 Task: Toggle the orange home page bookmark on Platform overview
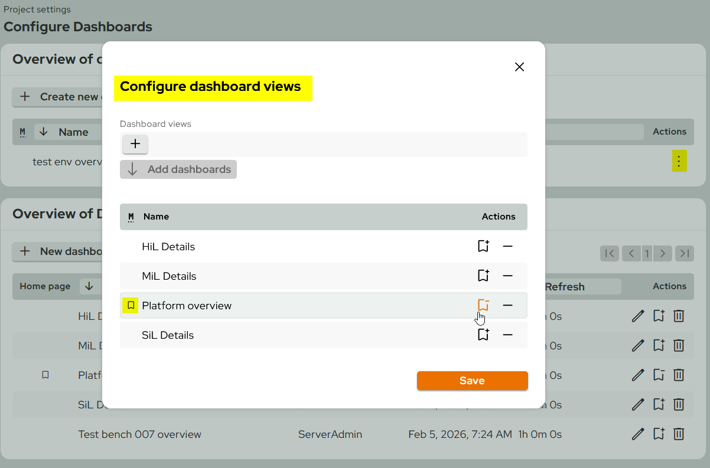click(483, 305)
